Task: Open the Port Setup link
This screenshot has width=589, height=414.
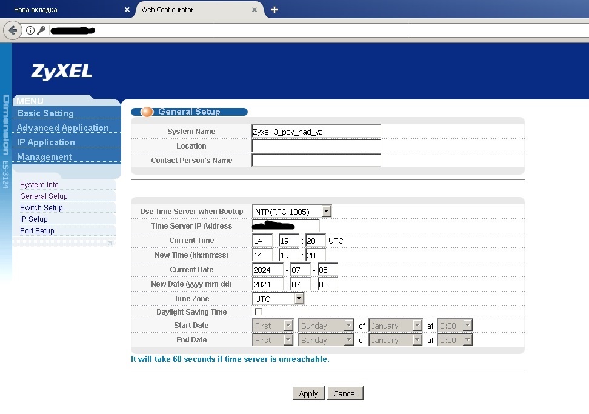Action: (37, 231)
